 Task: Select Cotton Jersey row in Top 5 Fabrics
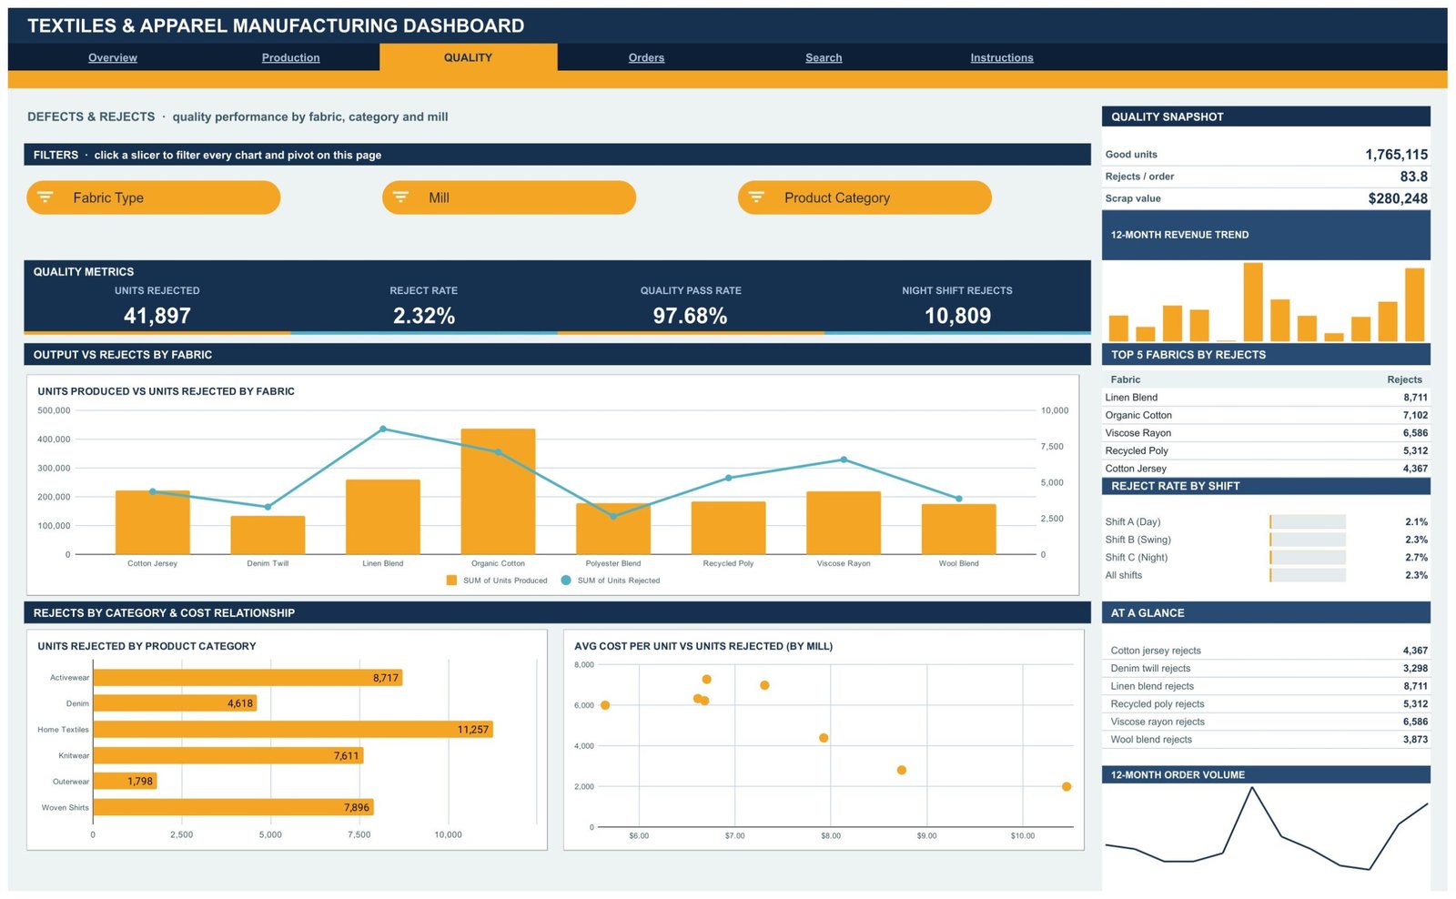pyautogui.click(x=1266, y=469)
